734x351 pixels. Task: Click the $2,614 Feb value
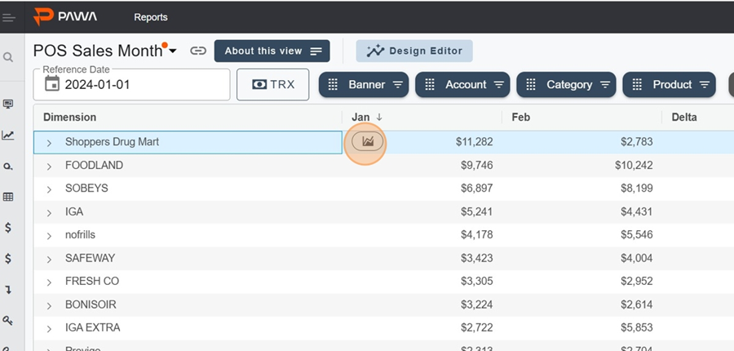click(x=637, y=304)
